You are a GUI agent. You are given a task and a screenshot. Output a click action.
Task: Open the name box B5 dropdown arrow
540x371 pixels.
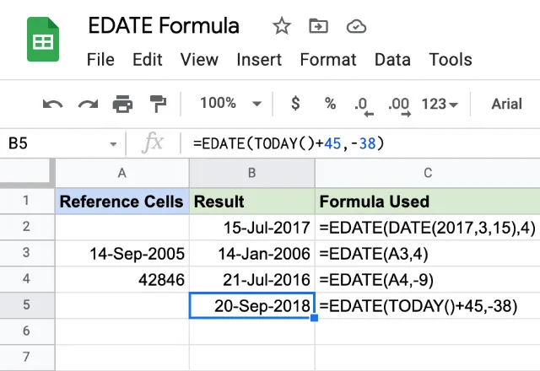point(113,144)
